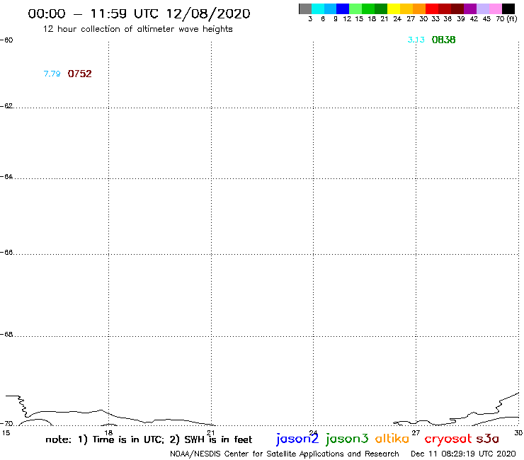Click the 27 longitude axis label
Screen dimensions: 524x460
coord(416,433)
